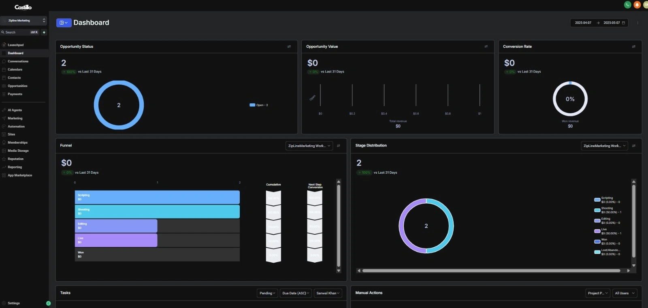Open Opportunity Status widget settings icon
648x308 pixels.
click(289, 47)
